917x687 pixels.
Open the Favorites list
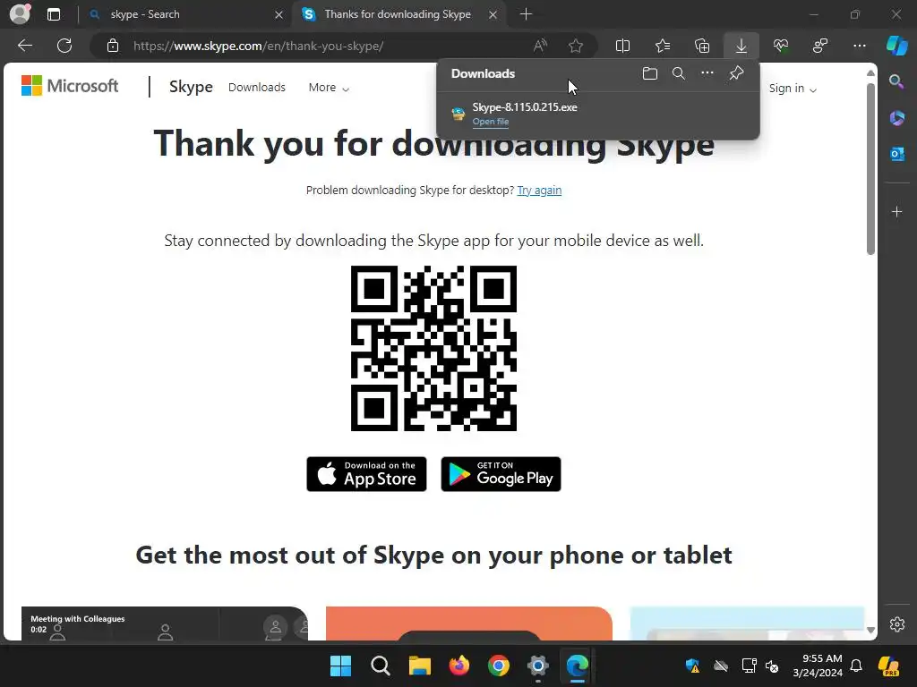pyautogui.click(x=663, y=46)
